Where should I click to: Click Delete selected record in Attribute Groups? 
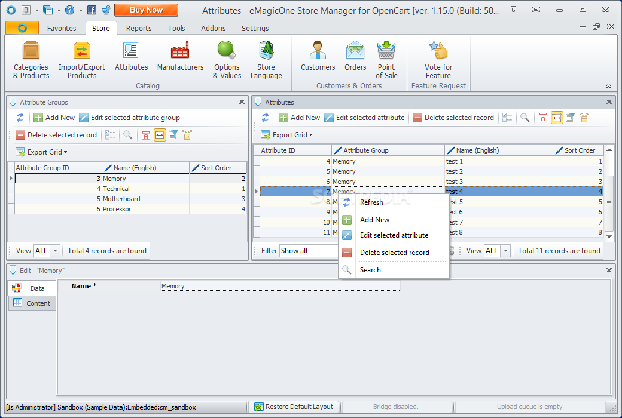pos(56,135)
